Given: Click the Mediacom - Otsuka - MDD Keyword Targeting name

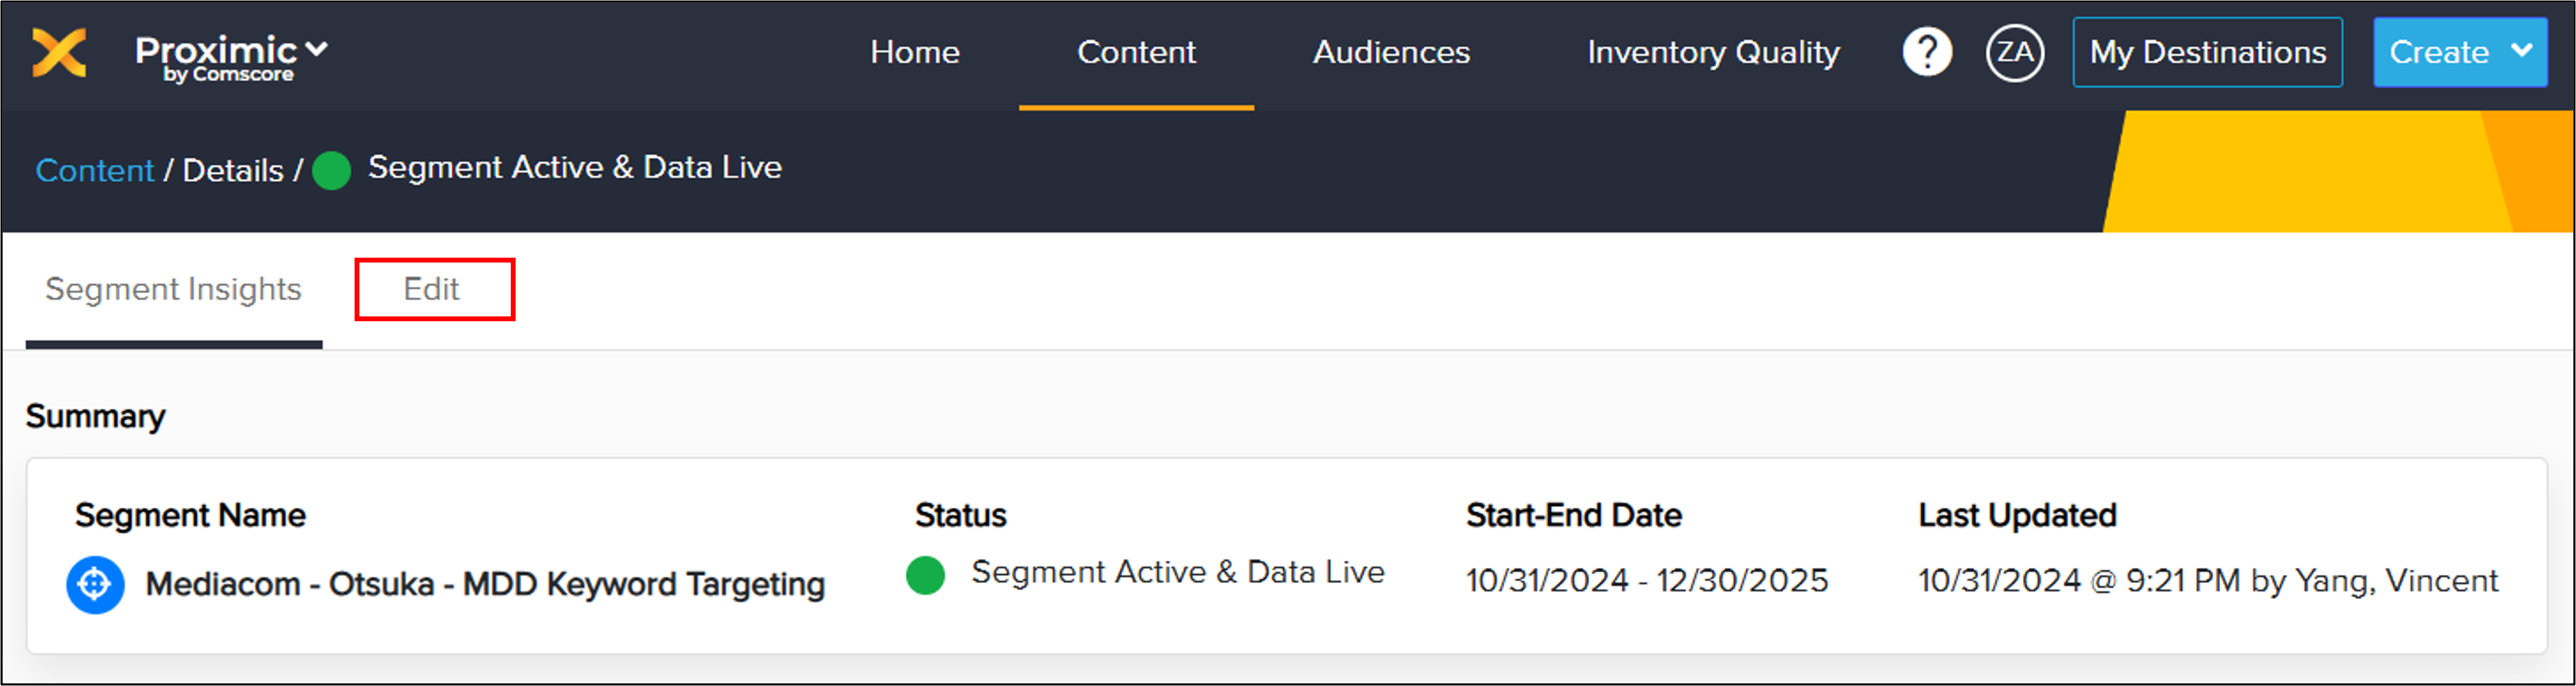Looking at the screenshot, I should click(485, 584).
